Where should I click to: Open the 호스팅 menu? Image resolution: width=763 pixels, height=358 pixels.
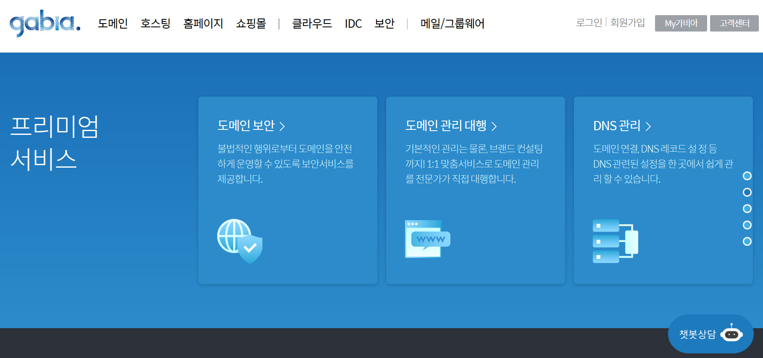point(155,24)
